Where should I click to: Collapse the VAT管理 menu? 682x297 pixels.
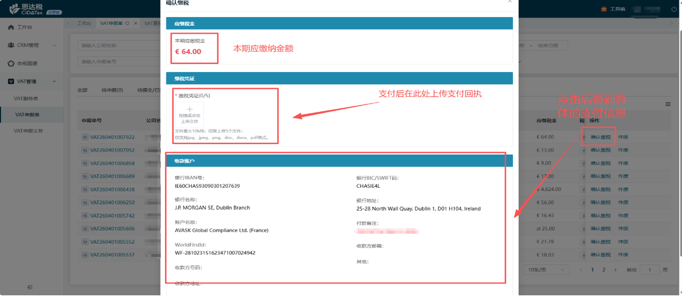(x=54, y=81)
